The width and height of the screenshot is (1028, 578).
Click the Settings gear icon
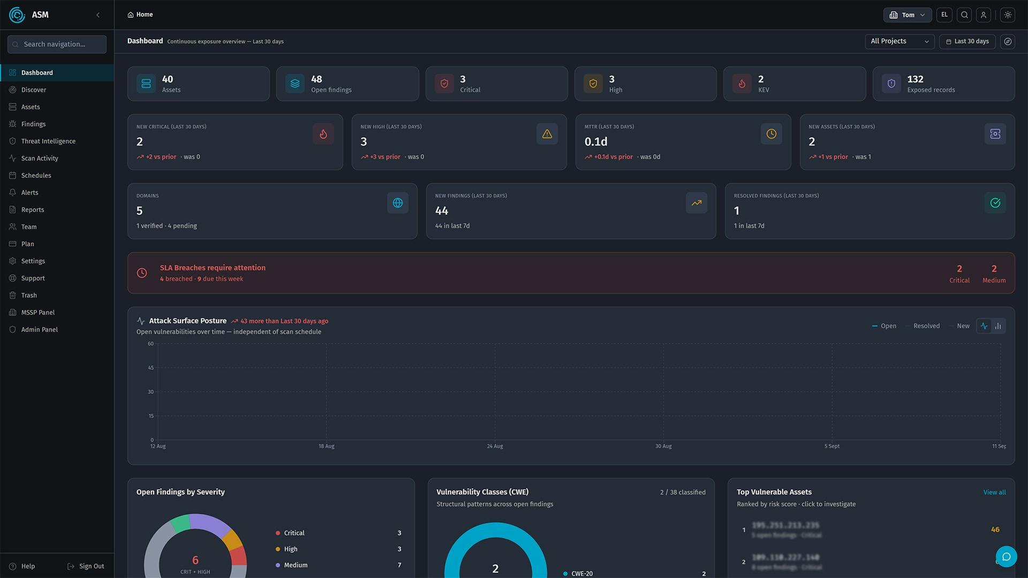pos(13,261)
